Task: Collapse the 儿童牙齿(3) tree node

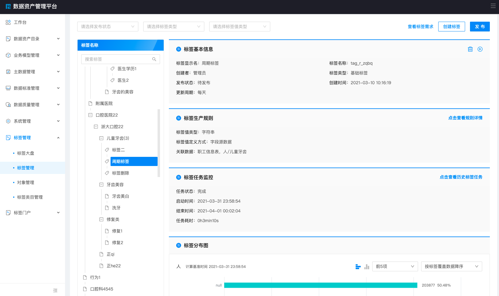Action: pos(101,138)
